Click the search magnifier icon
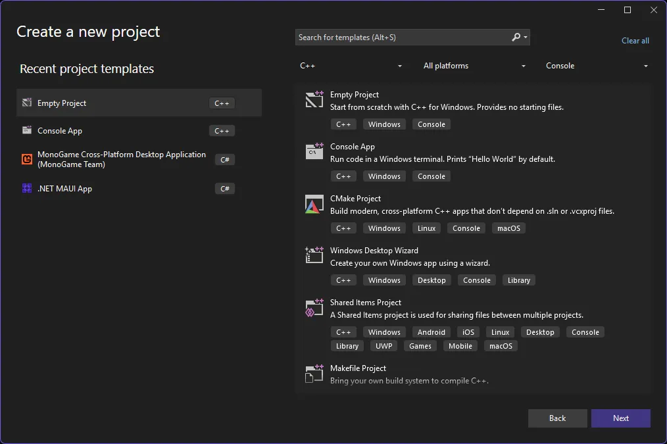The width and height of the screenshot is (667, 444). click(x=516, y=37)
